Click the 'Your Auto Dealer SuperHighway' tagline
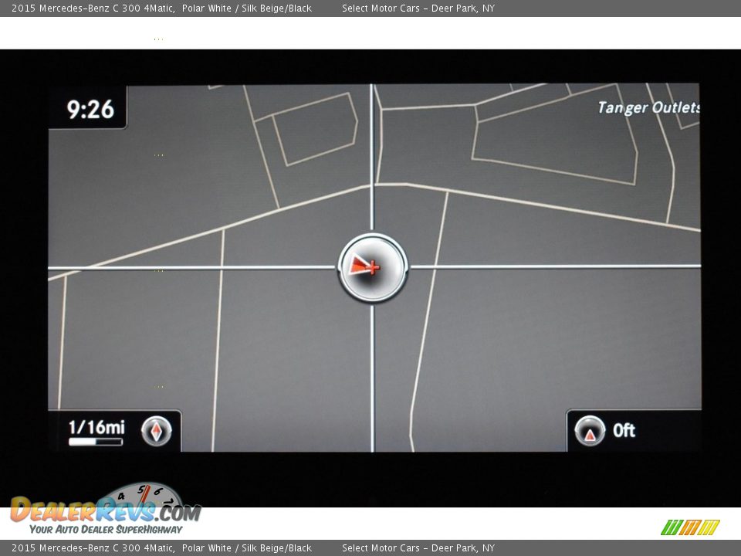Image resolution: width=741 pixels, height=556 pixels. pos(106,529)
